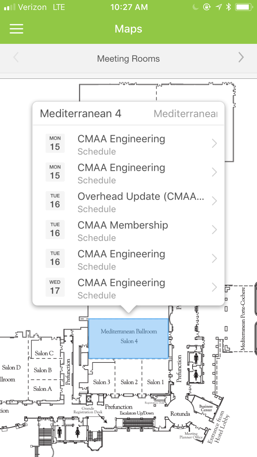Tap the left arrow for previous map

(16, 58)
